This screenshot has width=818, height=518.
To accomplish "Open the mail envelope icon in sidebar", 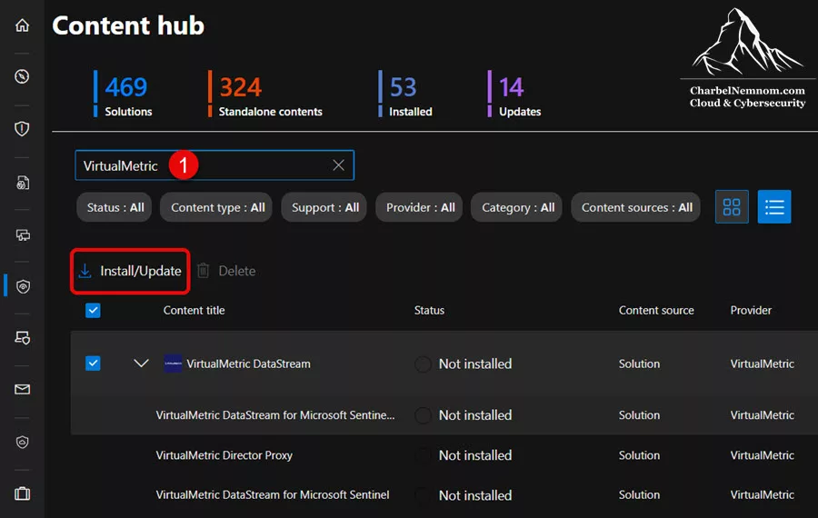I will click(x=22, y=389).
